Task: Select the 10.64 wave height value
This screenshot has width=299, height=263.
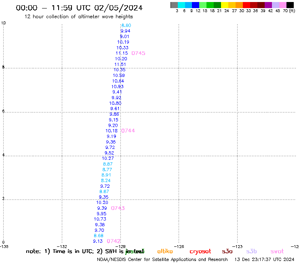Action: coord(118,81)
